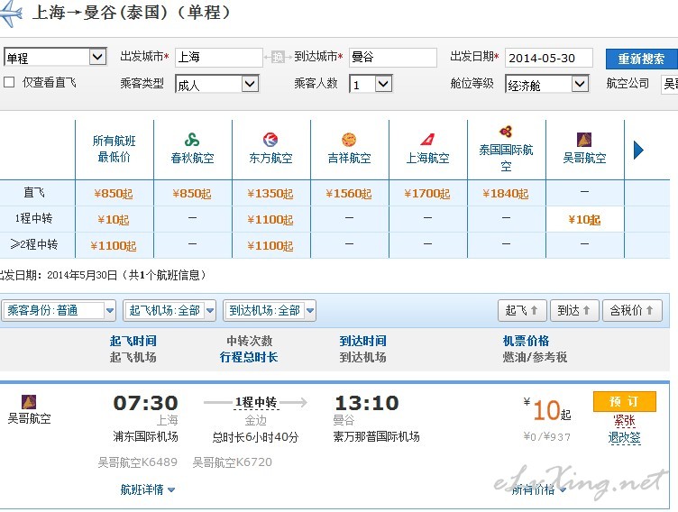Viewport: 678px width, 512px height.
Task: Click the 机票价格 column header
Action: 526,341
